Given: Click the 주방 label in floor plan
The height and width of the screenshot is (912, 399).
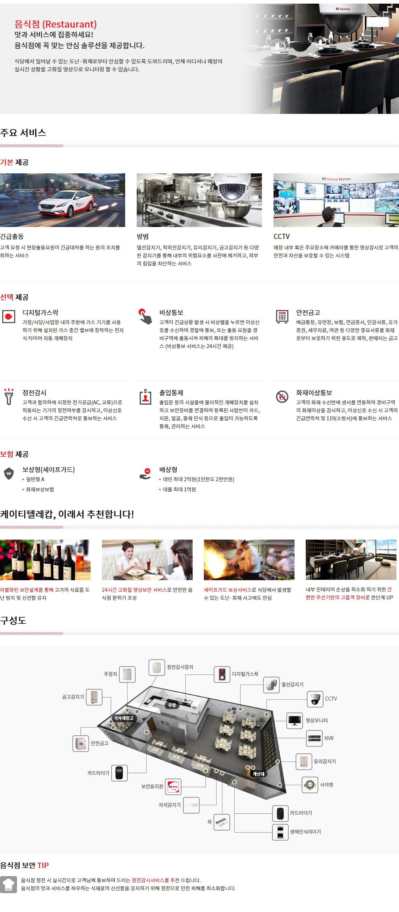Looking at the screenshot, I should point(172,705).
